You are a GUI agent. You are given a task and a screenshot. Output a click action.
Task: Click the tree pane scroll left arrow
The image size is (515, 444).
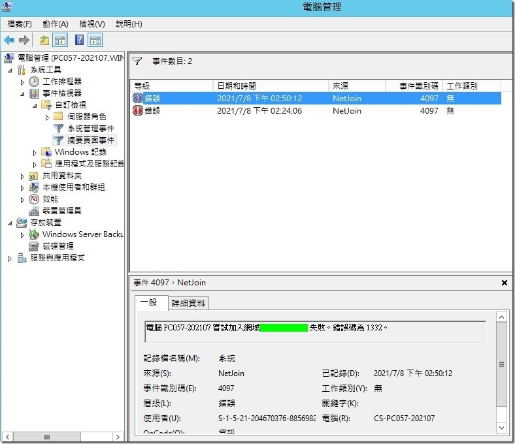(x=7, y=437)
